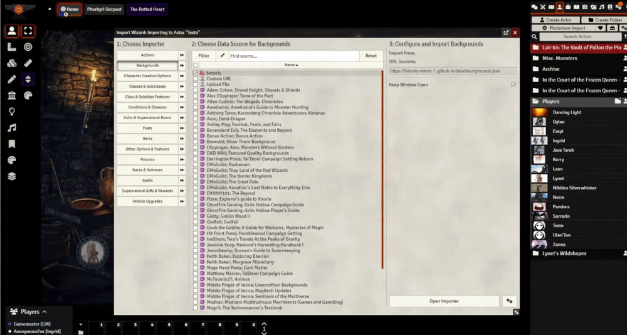Open the Scenes map sidebar tab
This screenshot has width=627, height=335.
[551, 7]
